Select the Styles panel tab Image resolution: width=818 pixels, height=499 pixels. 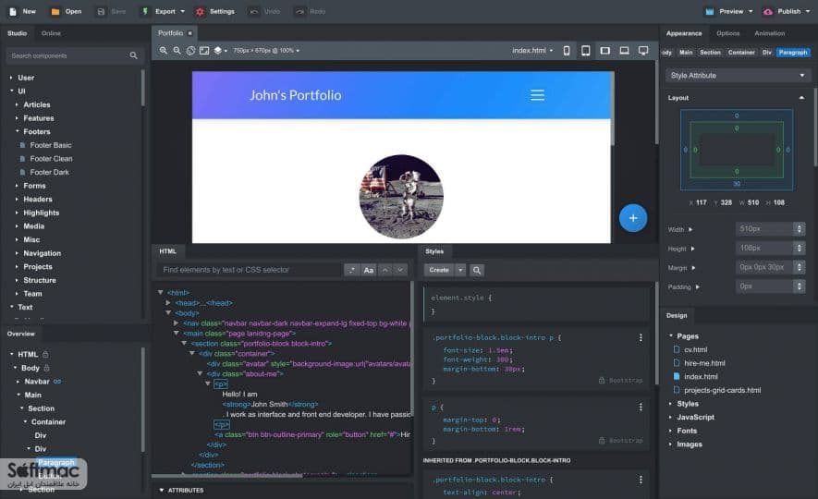click(434, 251)
